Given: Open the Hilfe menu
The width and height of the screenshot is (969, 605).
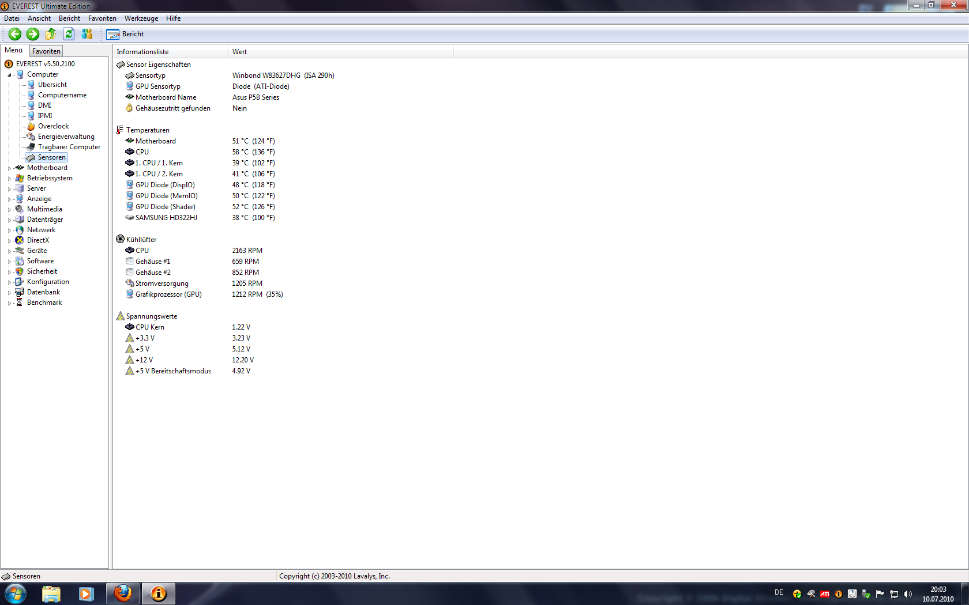Looking at the screenshot, I should coord(173,18).
